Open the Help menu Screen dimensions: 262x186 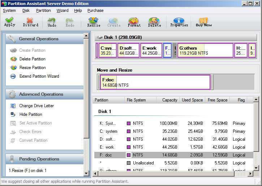[x=78, y=10]
